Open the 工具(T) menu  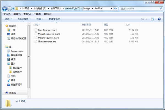click(x=37, y=14)
